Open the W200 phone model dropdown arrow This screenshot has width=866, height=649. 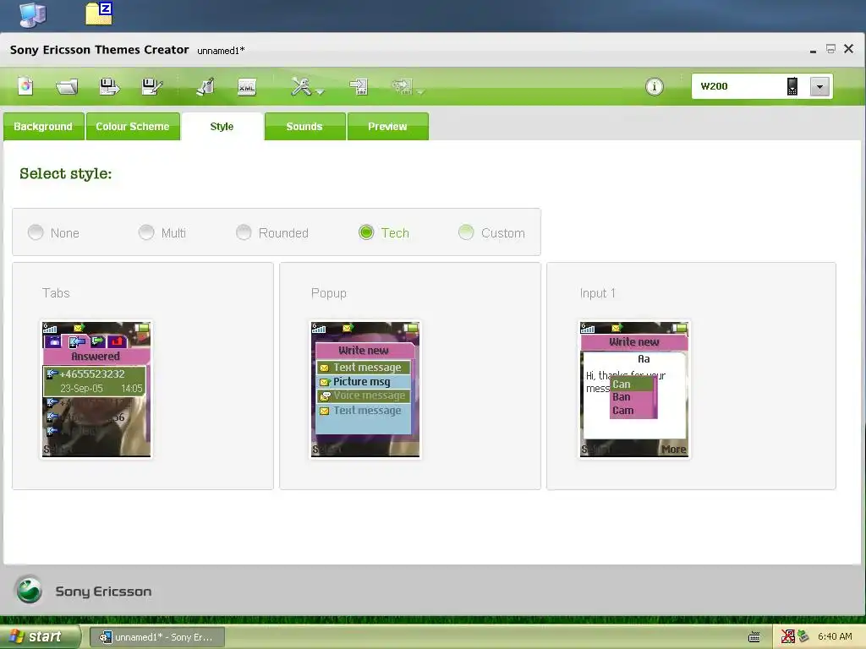pyautogui.click(x=819, y=87)
